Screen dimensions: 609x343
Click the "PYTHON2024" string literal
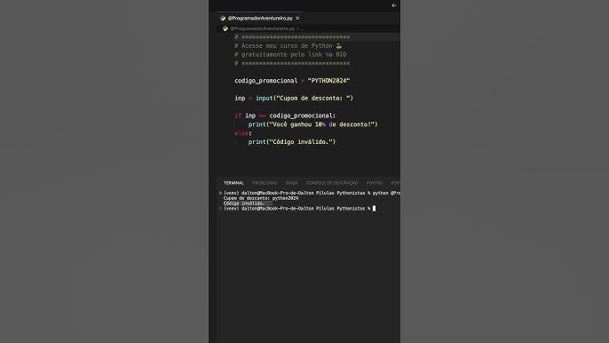tap(329, 81)
